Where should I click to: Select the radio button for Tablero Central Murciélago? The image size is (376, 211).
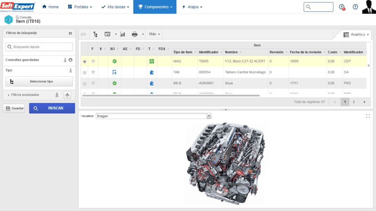point(85,72)
